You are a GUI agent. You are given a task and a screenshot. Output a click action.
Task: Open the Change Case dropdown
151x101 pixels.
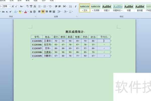[x=22, y=6]
